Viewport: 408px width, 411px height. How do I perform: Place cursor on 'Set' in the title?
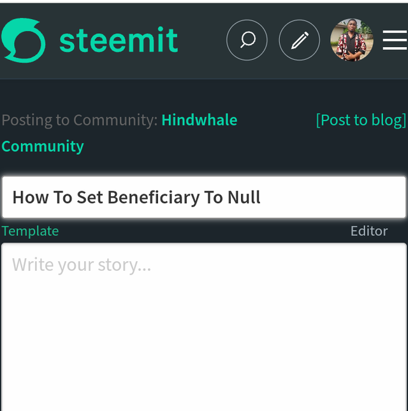coord(89,197)
